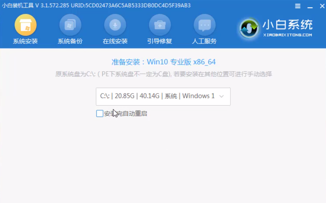The image size is (326, 203).
Task: Open the 人工服务 chat bubble icon
Action: coord(205,25)
